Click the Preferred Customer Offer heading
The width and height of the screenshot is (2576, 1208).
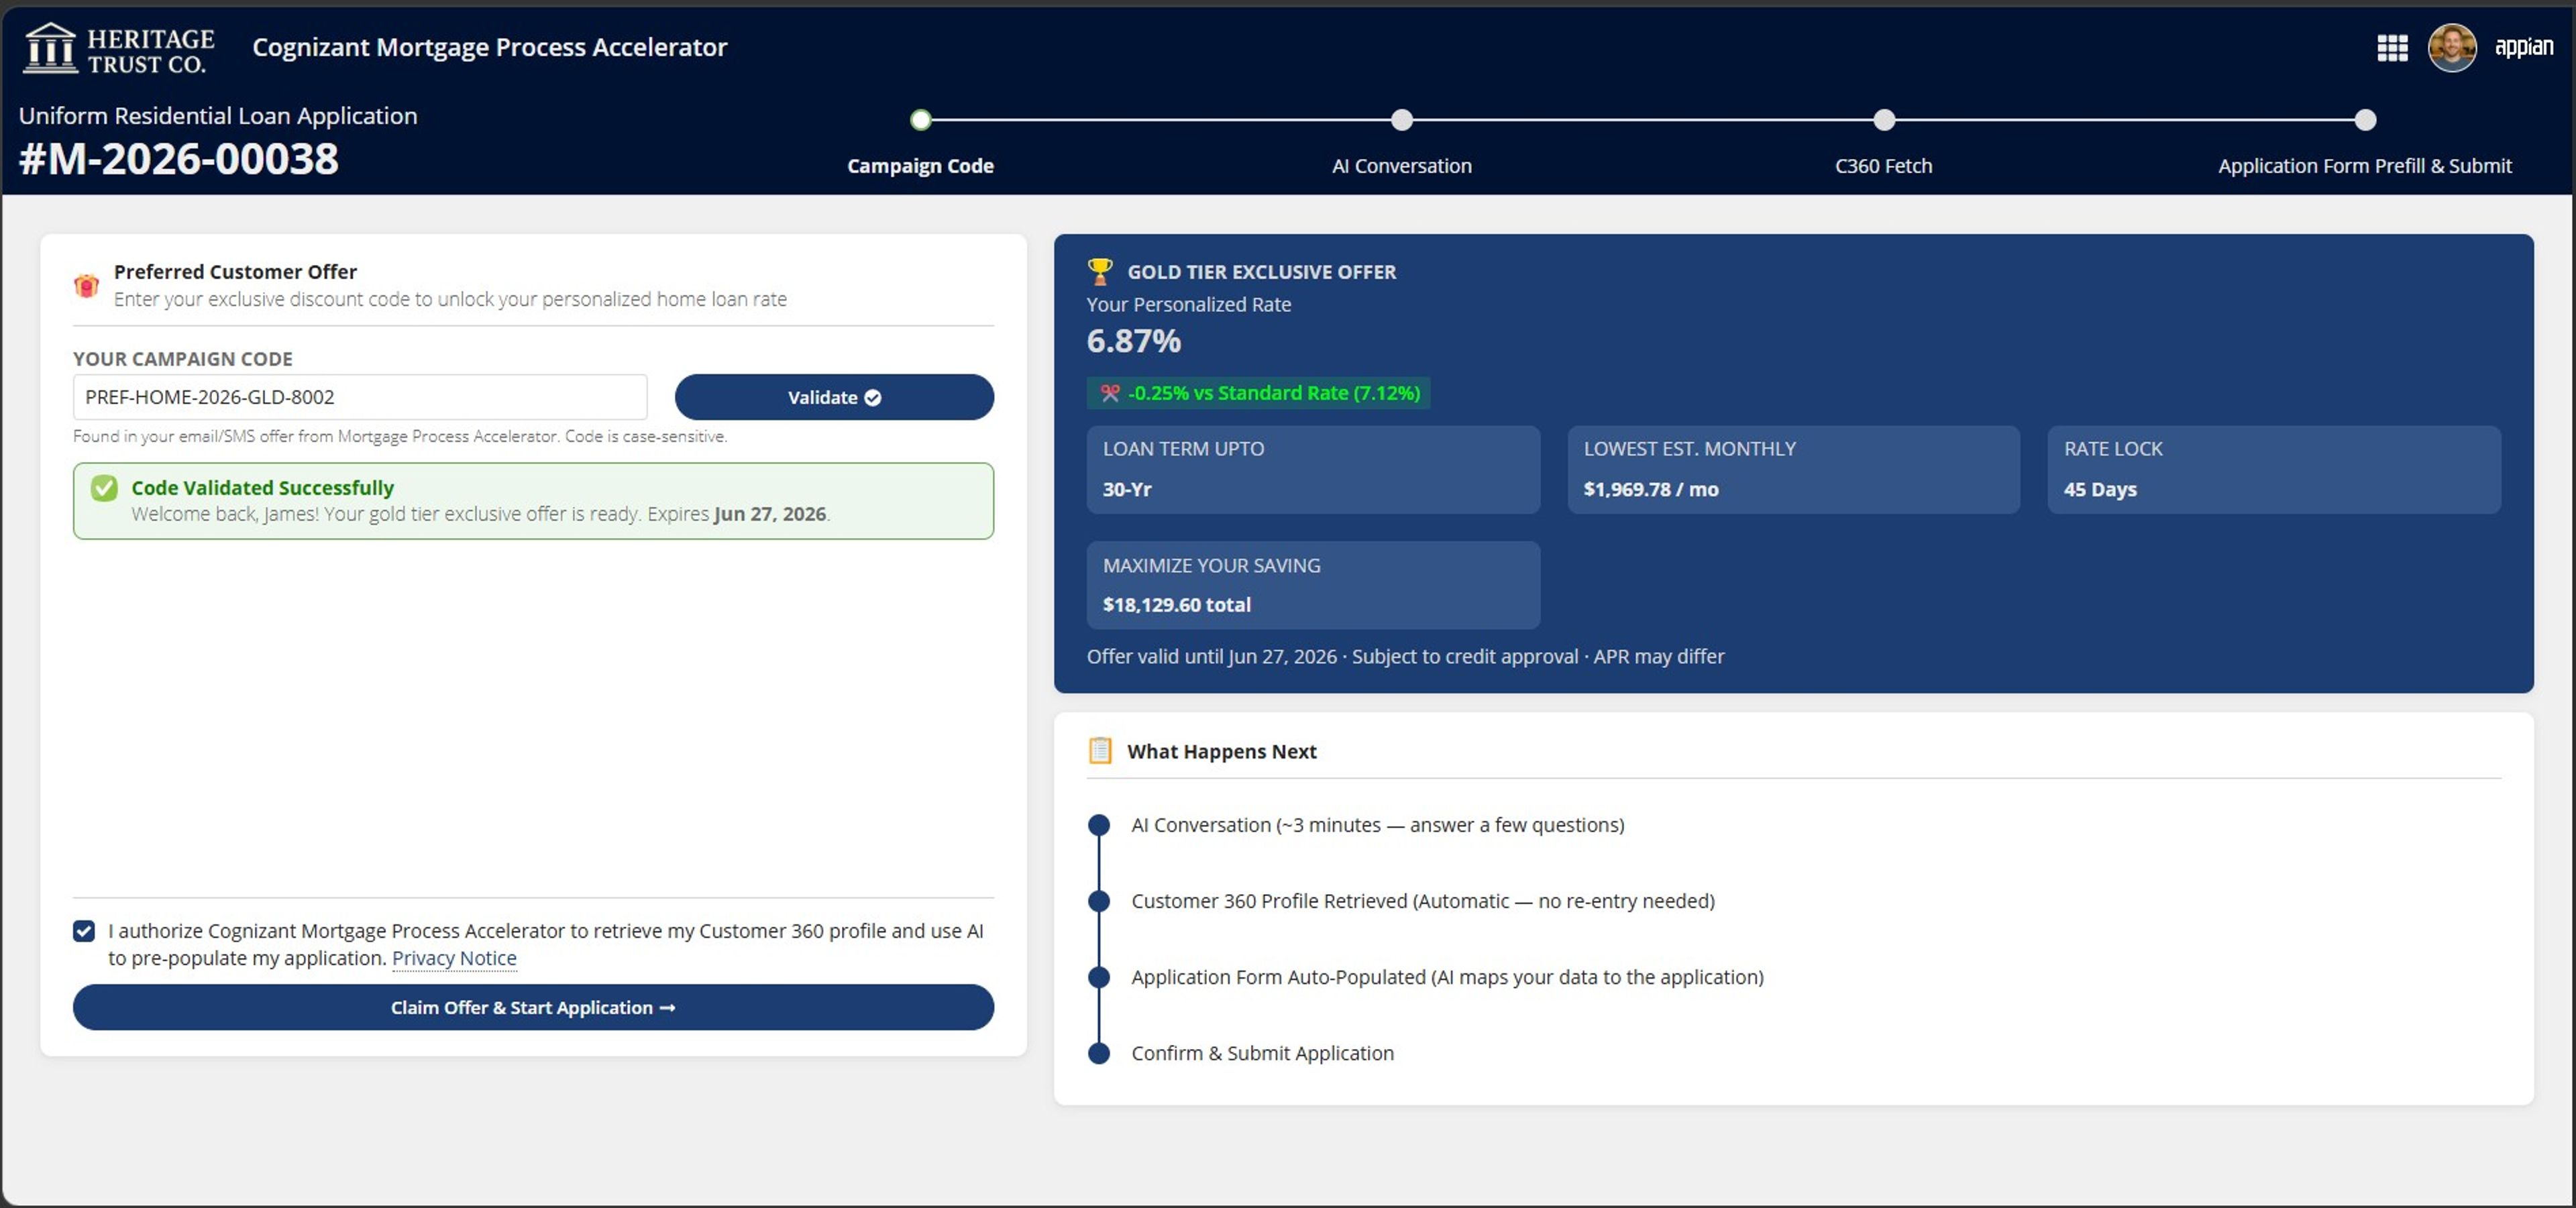[x=235, y=272]
